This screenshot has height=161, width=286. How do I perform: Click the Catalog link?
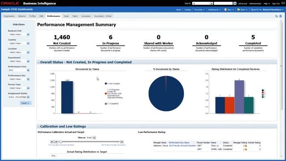pyautogui.click(x=188, y=10)
